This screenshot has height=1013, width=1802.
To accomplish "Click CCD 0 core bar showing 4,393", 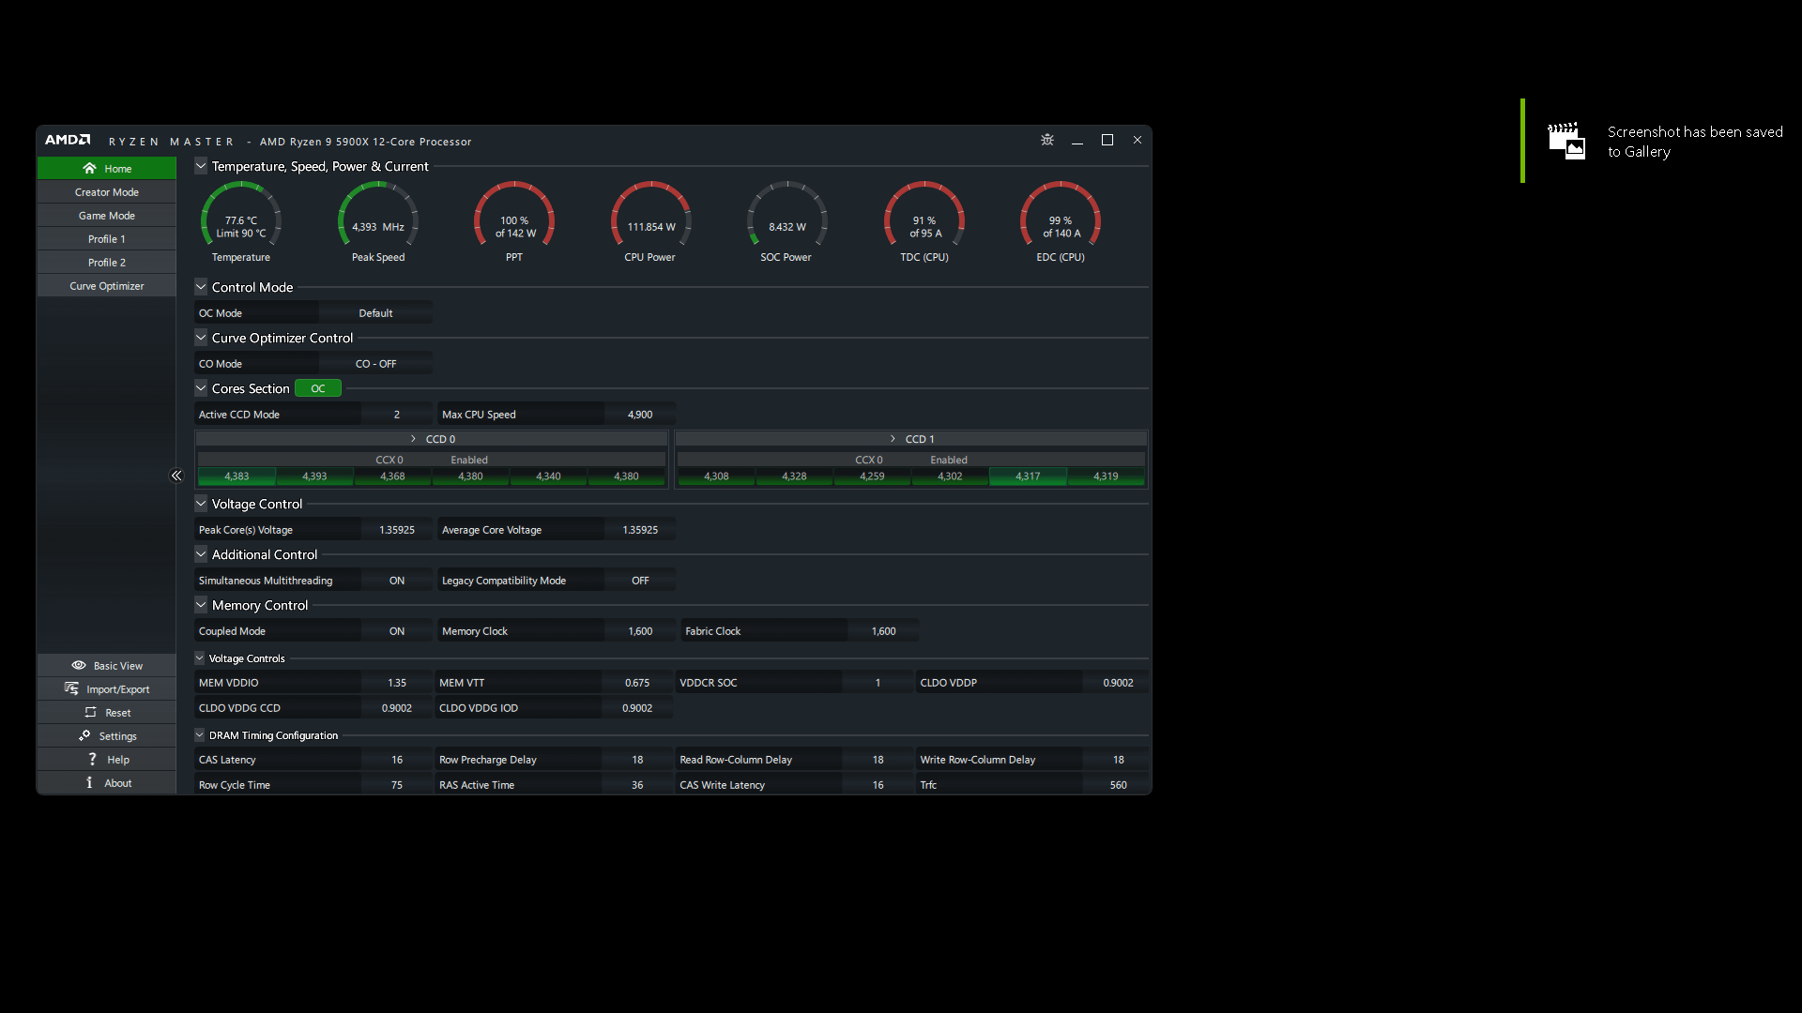I will (x=314, y=476).
